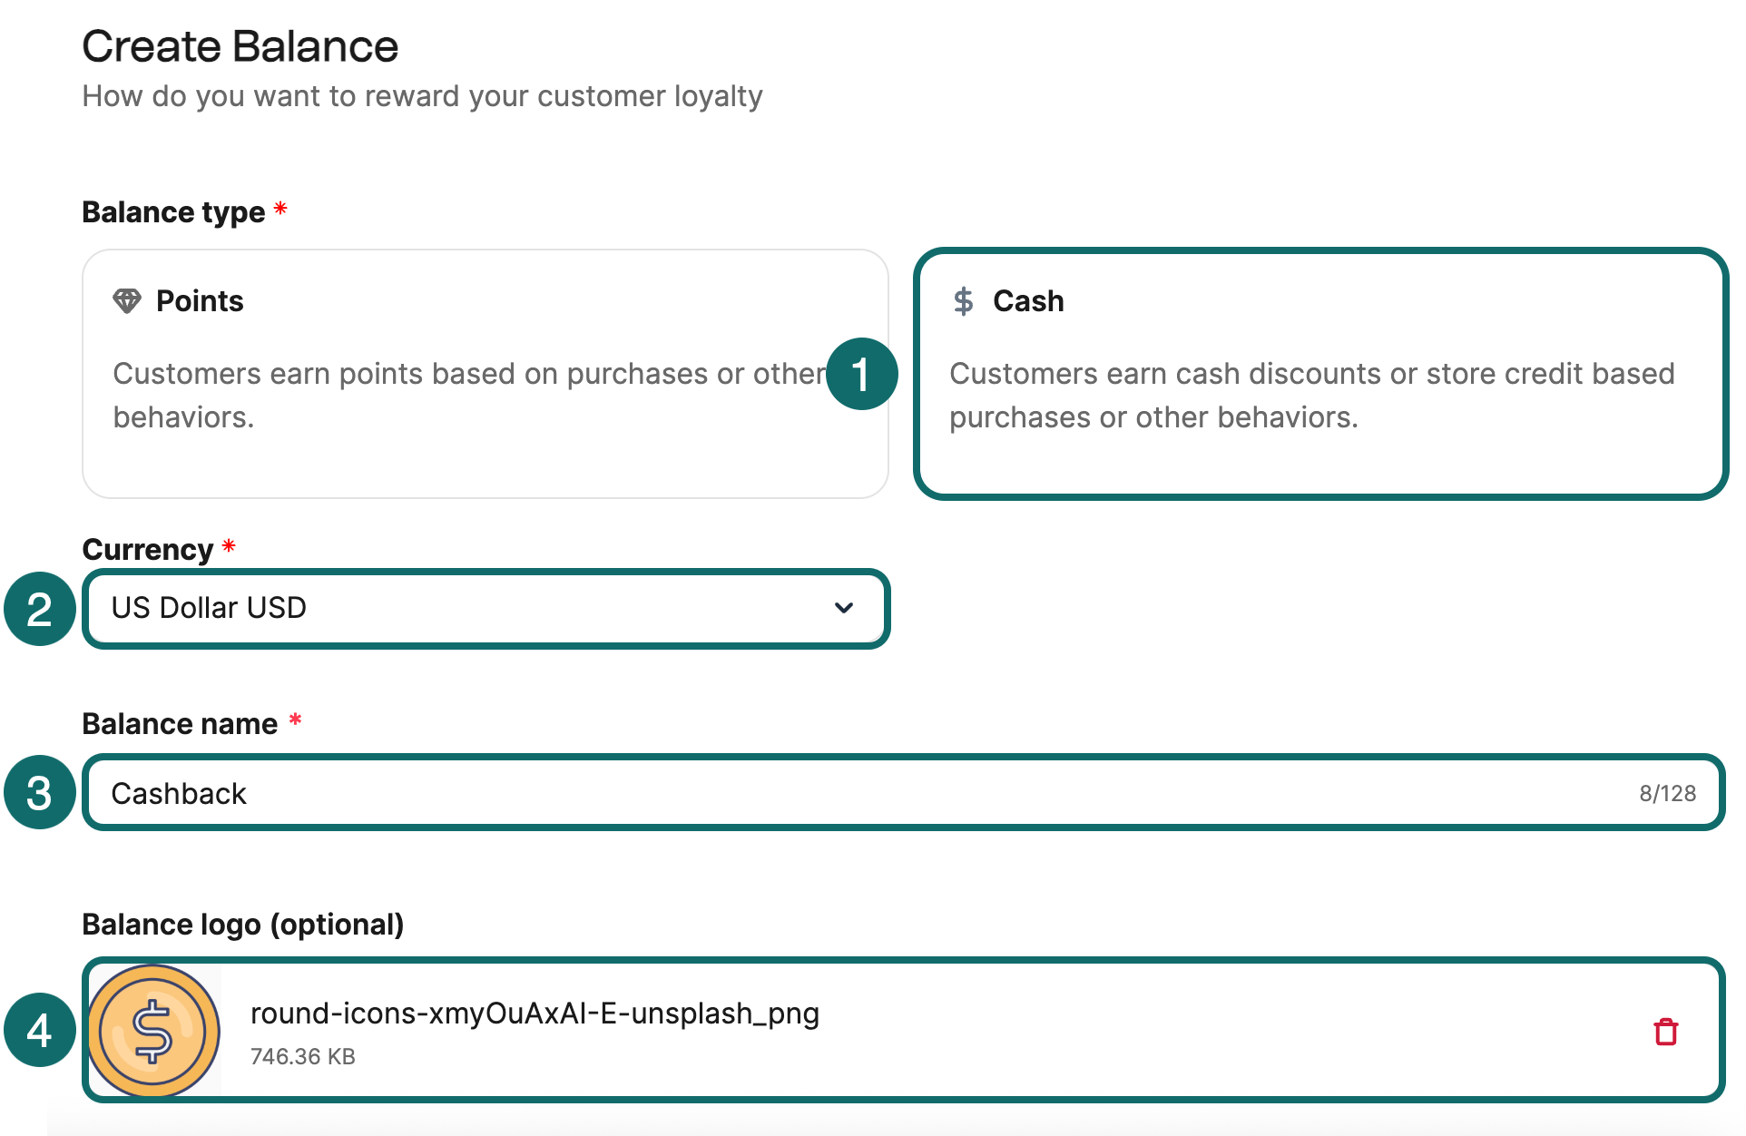
Task: Click the dollar sign icon beside Cash
Action: point(964,300)
